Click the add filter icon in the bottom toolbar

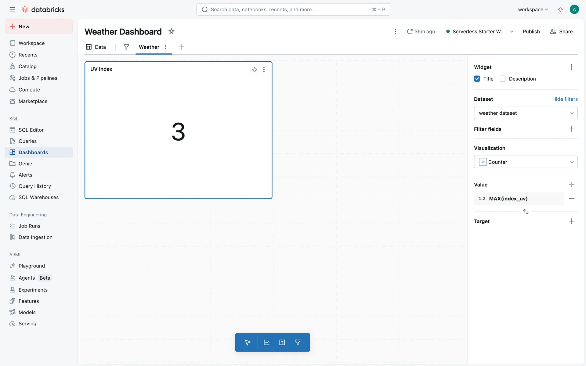tap(298, 342)
